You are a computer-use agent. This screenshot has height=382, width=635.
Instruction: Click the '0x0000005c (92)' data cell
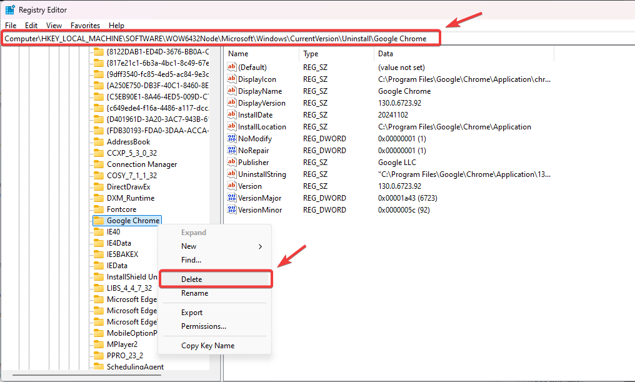[404, 210]
